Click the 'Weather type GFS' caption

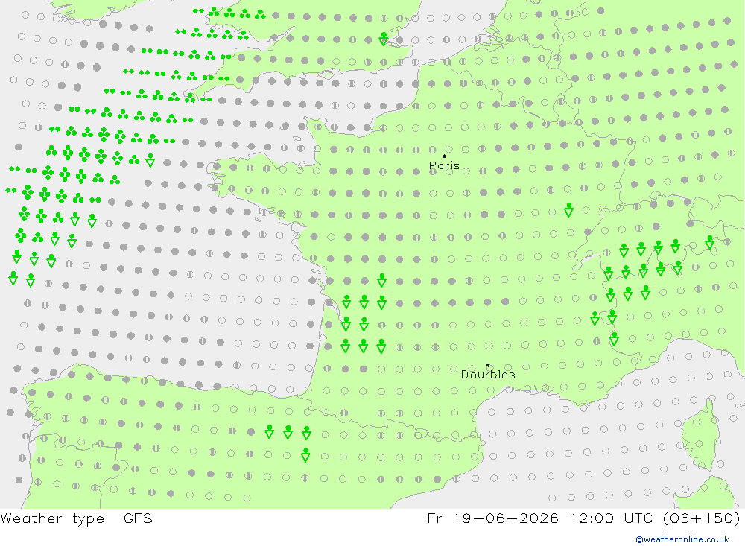pos(77,518)
